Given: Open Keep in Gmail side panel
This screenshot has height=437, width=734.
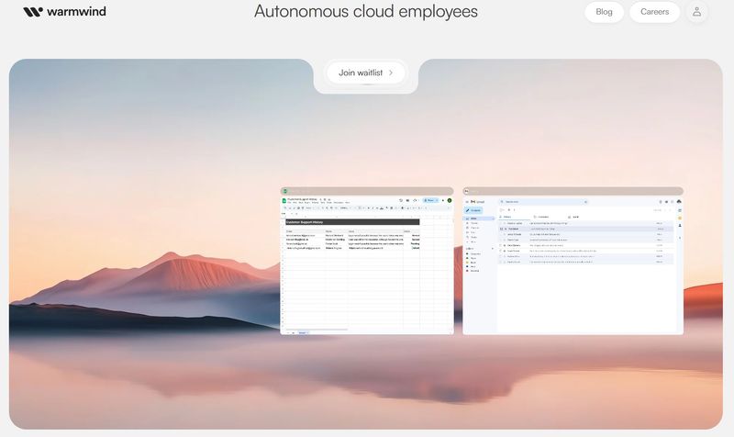Looking at the screenshot, I should [x=680, y=218].
